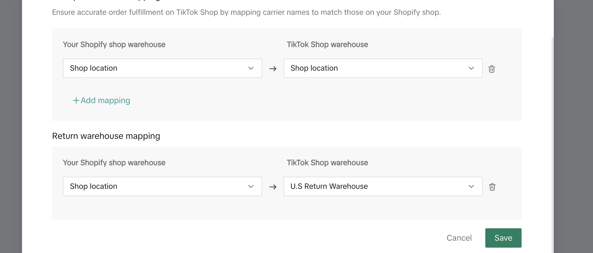The height and width of the screenshot is (253, 593).
Task: Click the return section Your Shopify shop warehouse label
Action: click(114, 163)
